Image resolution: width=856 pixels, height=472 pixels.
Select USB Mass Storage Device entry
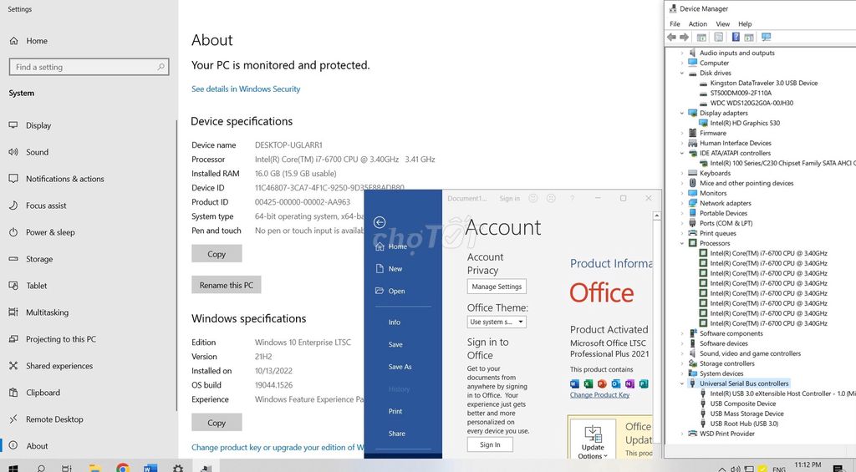746,414
